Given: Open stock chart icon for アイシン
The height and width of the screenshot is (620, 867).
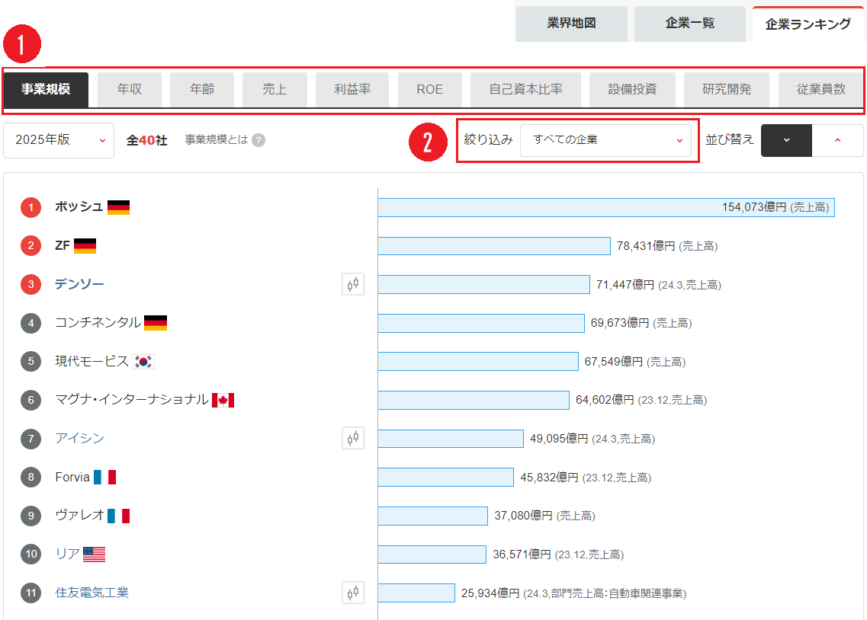Looking at the screenshot, I should click(x=353, y=439).
